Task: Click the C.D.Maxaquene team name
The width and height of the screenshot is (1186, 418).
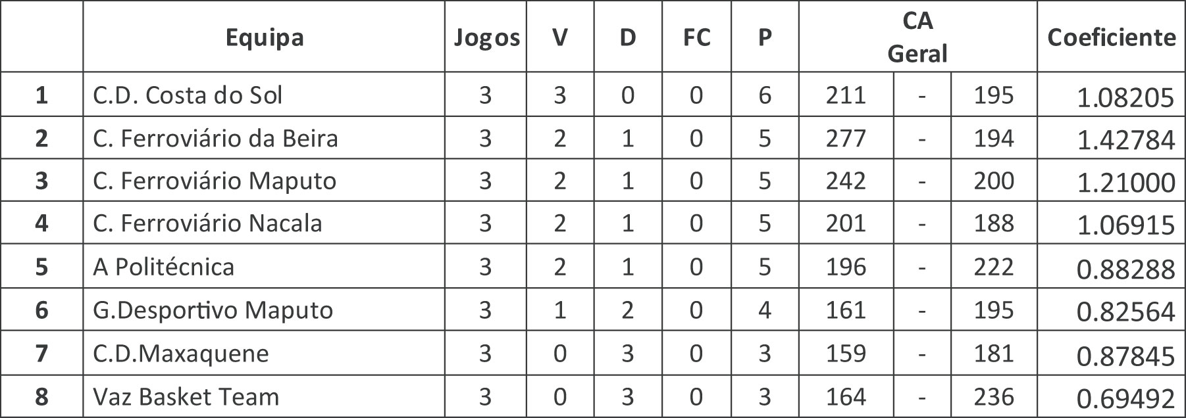Action: tap(181, 354)
